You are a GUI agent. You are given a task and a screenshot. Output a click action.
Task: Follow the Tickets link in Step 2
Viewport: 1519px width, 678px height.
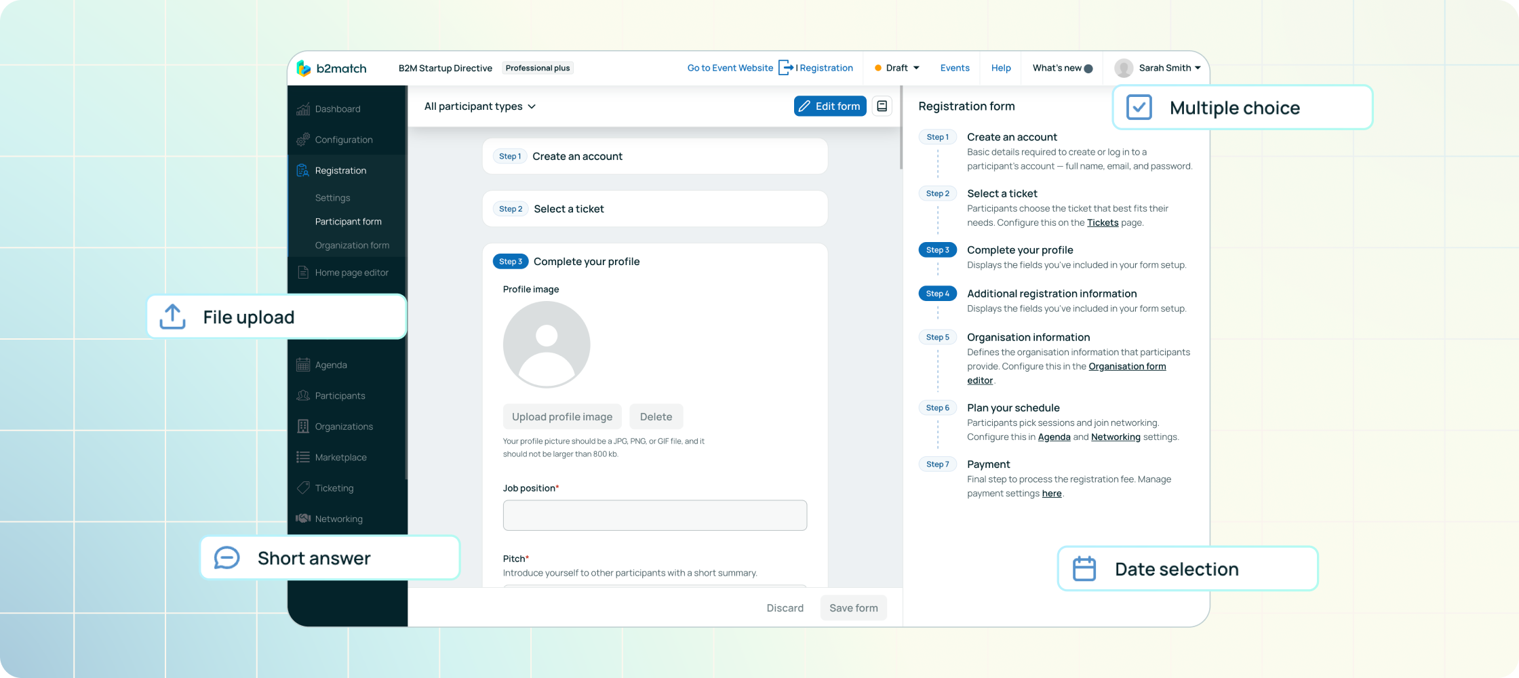1103,223
